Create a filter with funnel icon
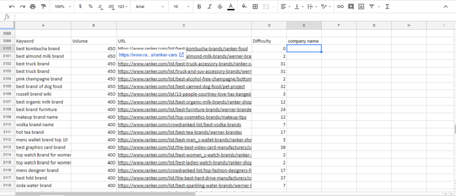The width and height of the screenshot is (456, 196). [372, 7]
